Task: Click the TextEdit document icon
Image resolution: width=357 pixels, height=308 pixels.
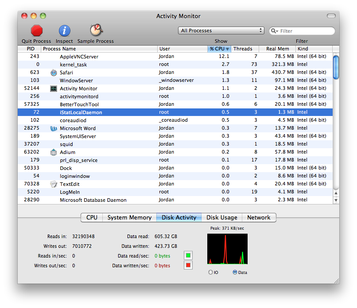Action: (54, 184)
